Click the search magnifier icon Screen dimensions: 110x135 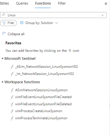(3, 15)
